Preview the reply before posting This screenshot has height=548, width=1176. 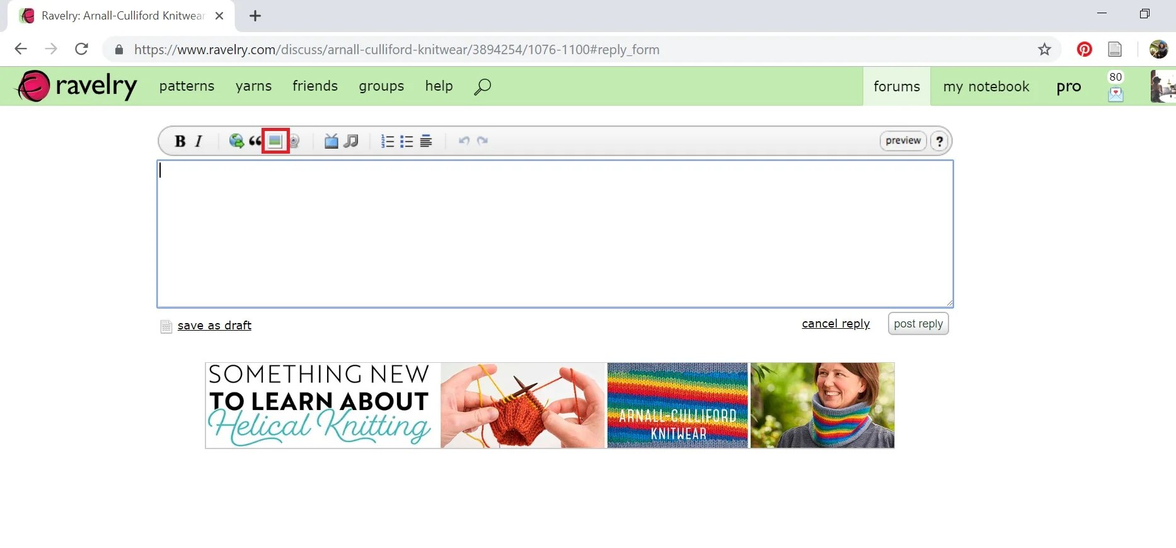click(903, 140)
